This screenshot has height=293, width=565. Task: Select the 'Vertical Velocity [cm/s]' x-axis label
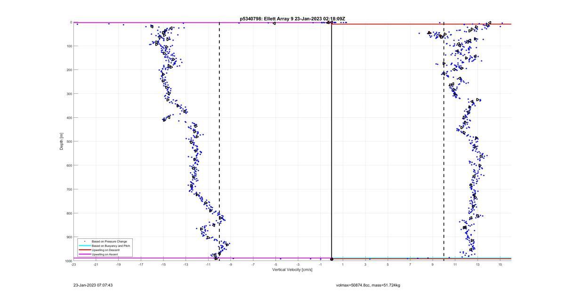point(292,269)
